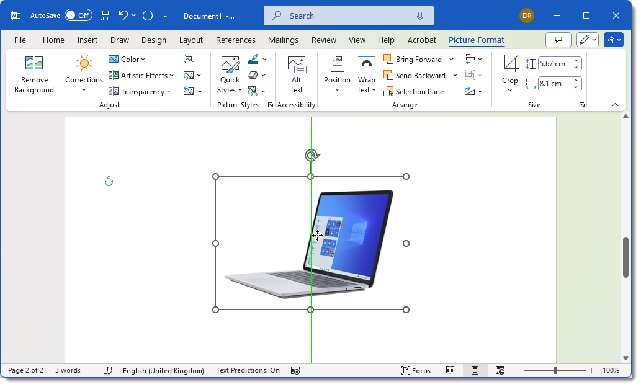The width and height of the screenshot is (641, 387).
Task: Click the picture height input field
Action: (x=554, y=64)
